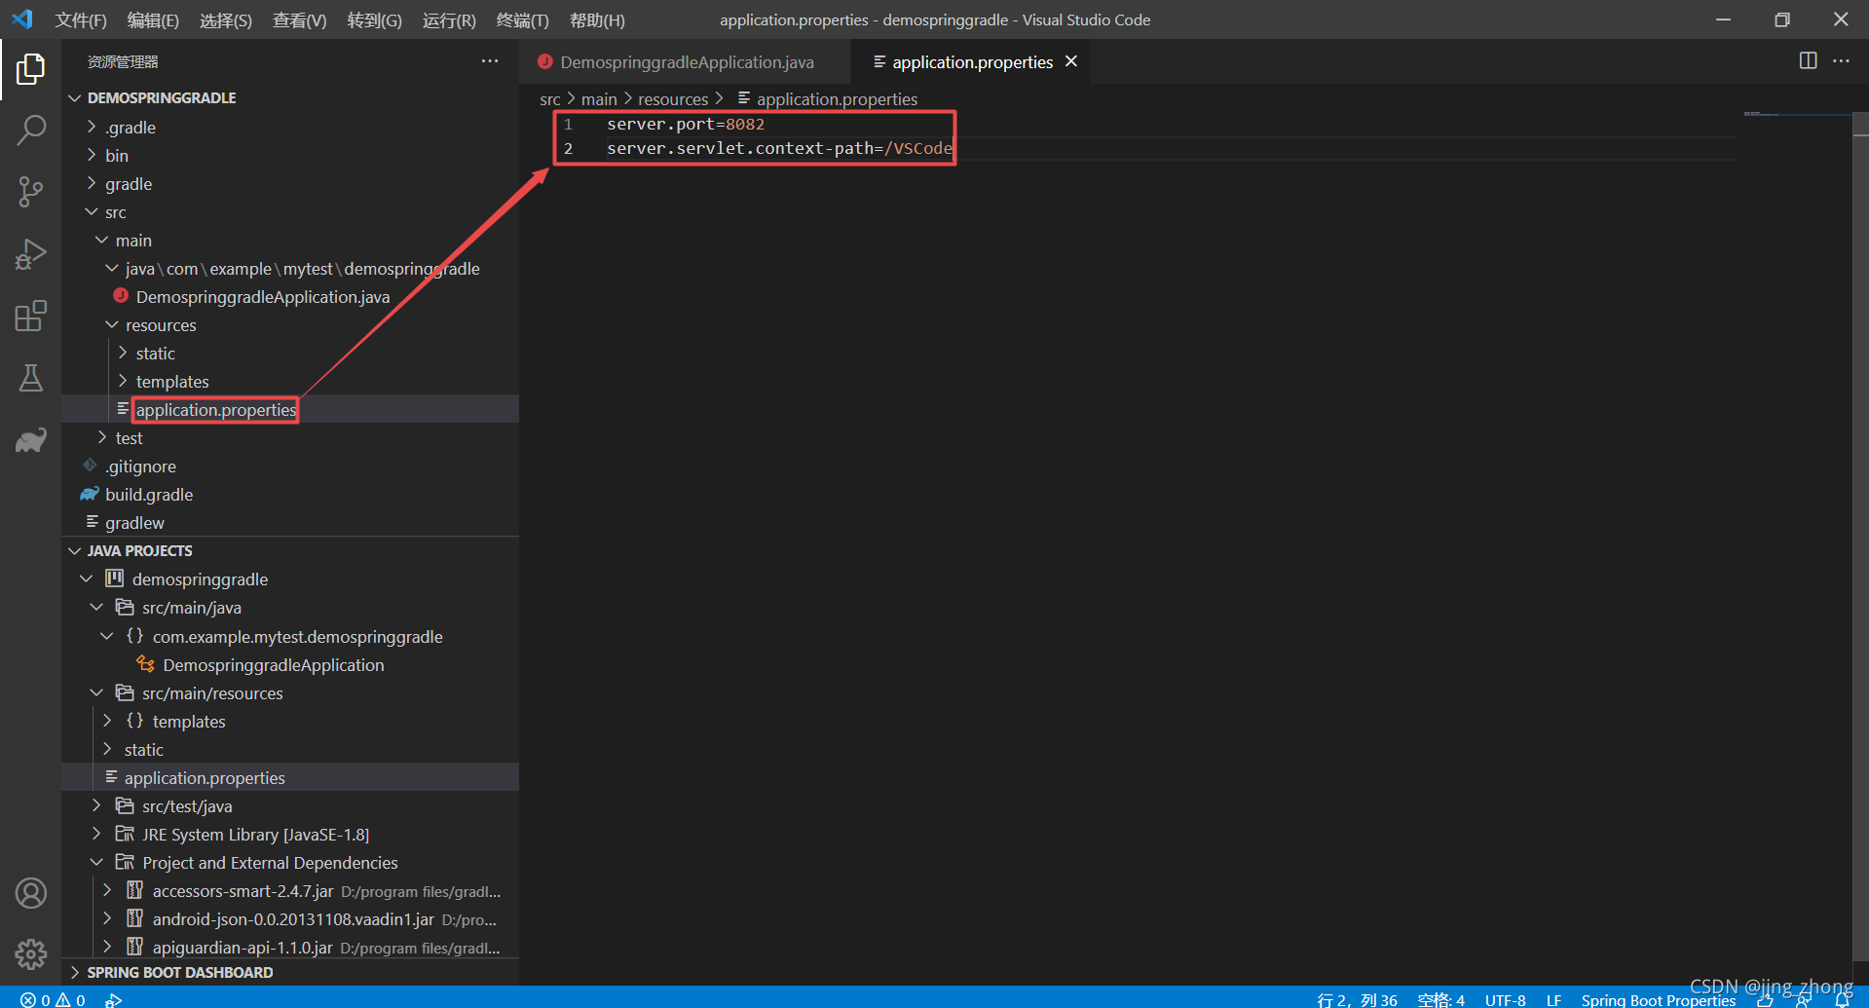Open editor more actions menu
Viewport: 1869px width, 1008px height.
1841,60
